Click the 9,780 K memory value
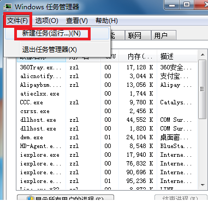Viewport: 208px width, 201px height. 141,102
